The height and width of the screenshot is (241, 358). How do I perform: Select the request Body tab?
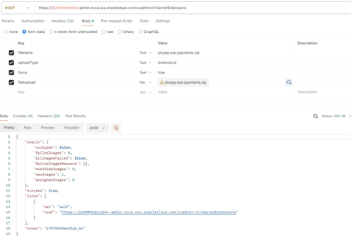click(x=88, y=21)
